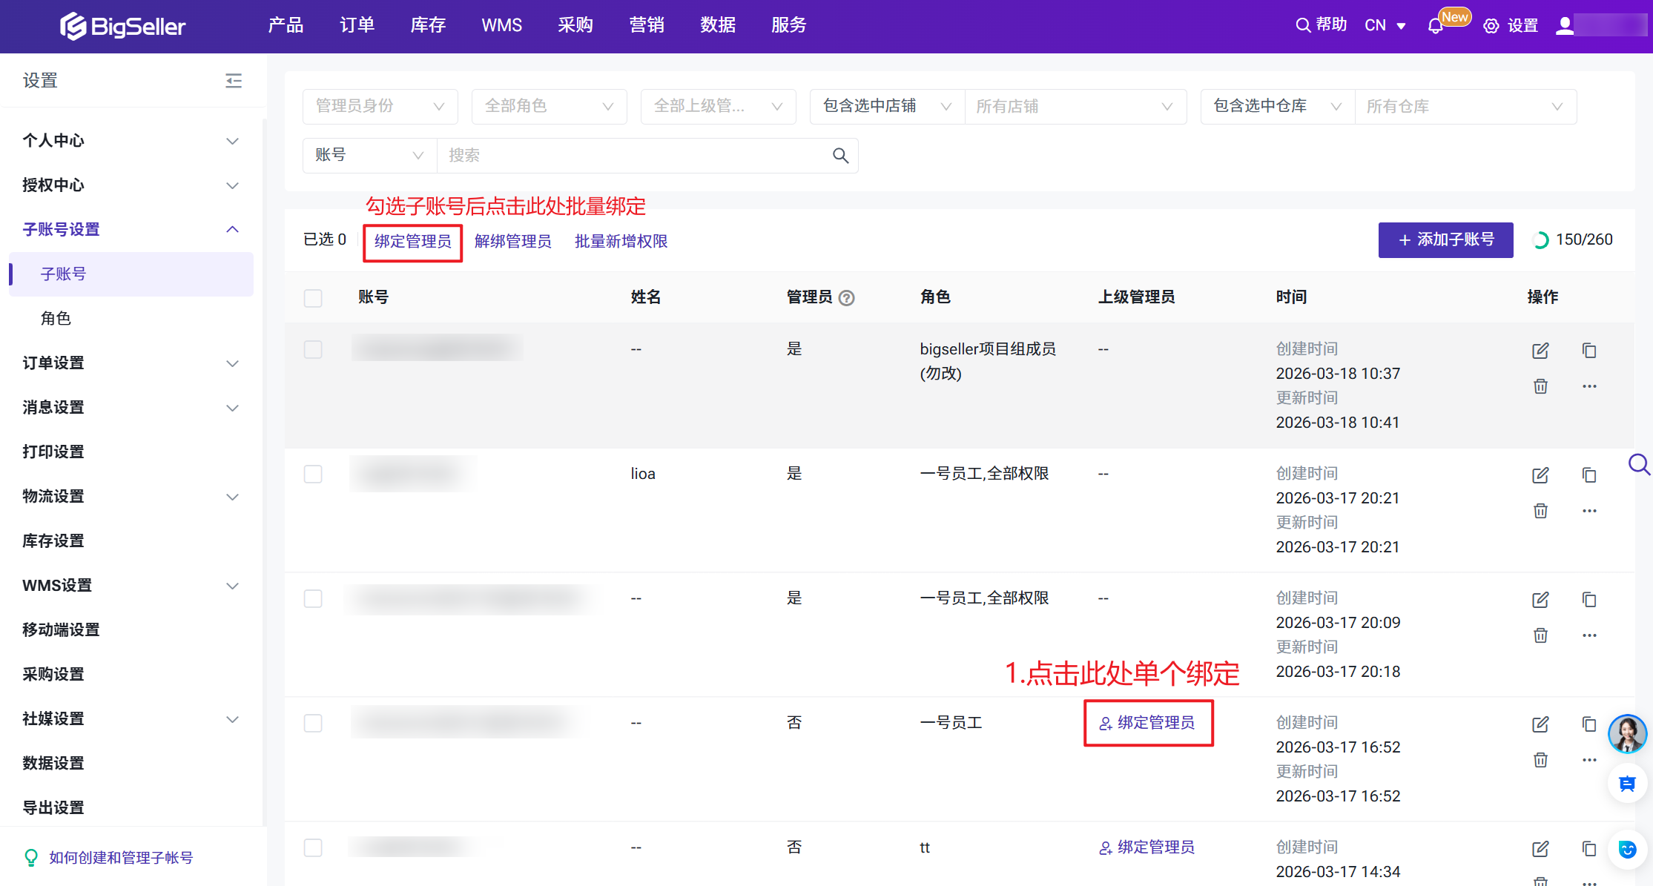Image resolution: width=1653 pixels, height=886 pixels.
Task: Open the 管理员身份 filter dropdown
Action: coord(380,107)
